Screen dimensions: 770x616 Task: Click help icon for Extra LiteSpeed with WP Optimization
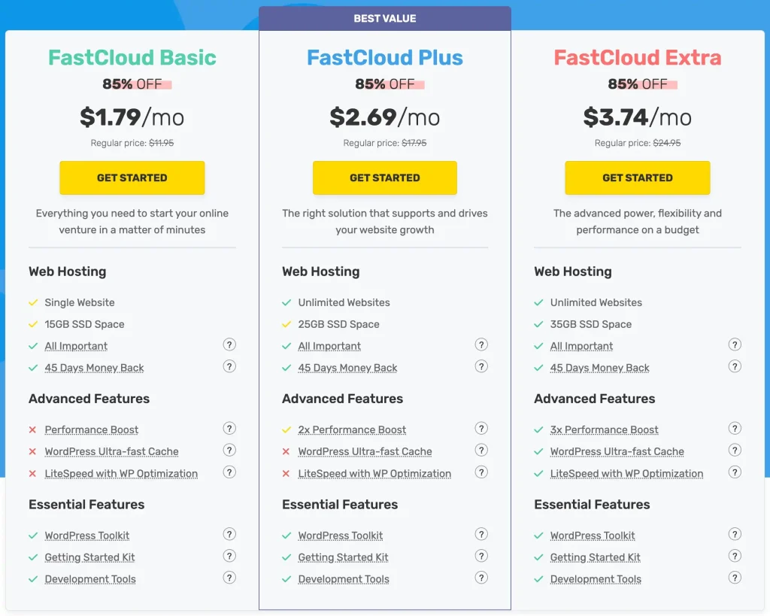735,472
